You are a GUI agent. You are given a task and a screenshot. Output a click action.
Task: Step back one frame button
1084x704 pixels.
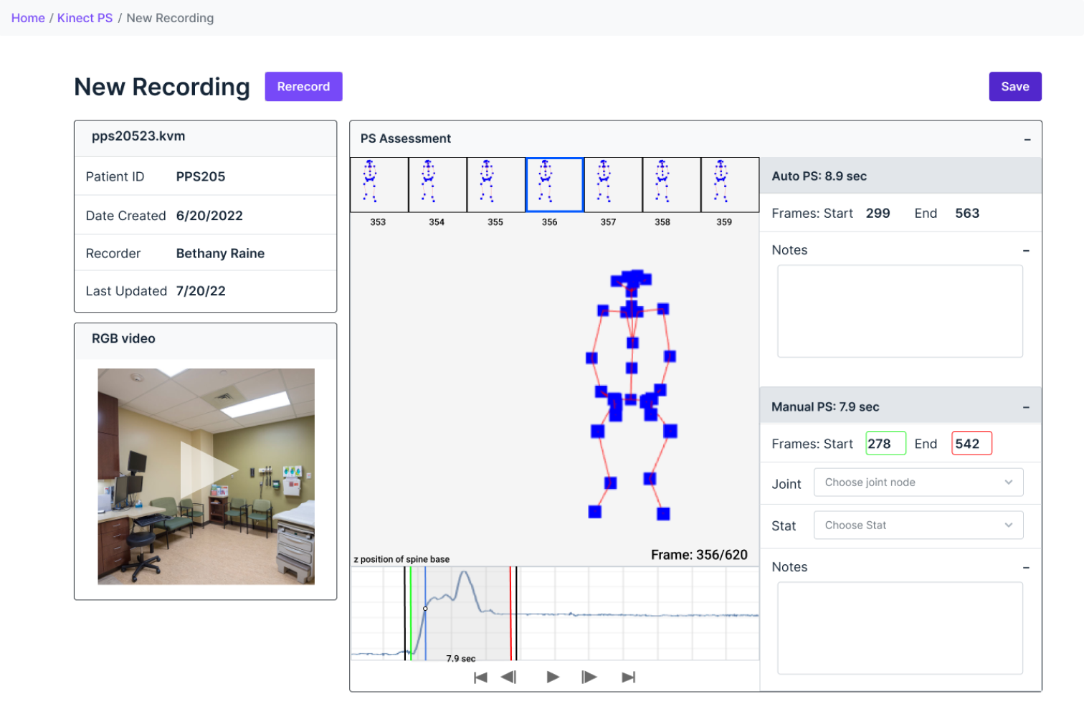(x=508, y=677)
